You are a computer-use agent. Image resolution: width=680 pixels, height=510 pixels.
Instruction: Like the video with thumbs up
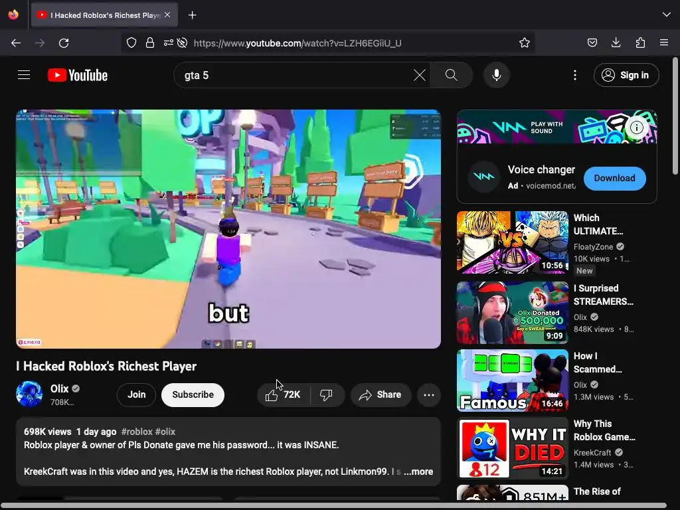(284, 394)
